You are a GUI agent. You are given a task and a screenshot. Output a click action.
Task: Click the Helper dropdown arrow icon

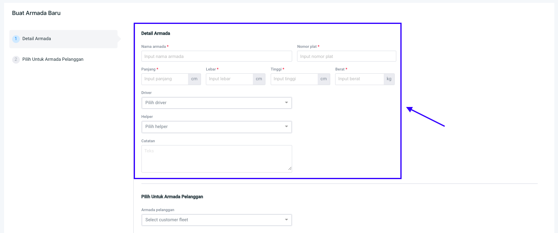point(286,127)
